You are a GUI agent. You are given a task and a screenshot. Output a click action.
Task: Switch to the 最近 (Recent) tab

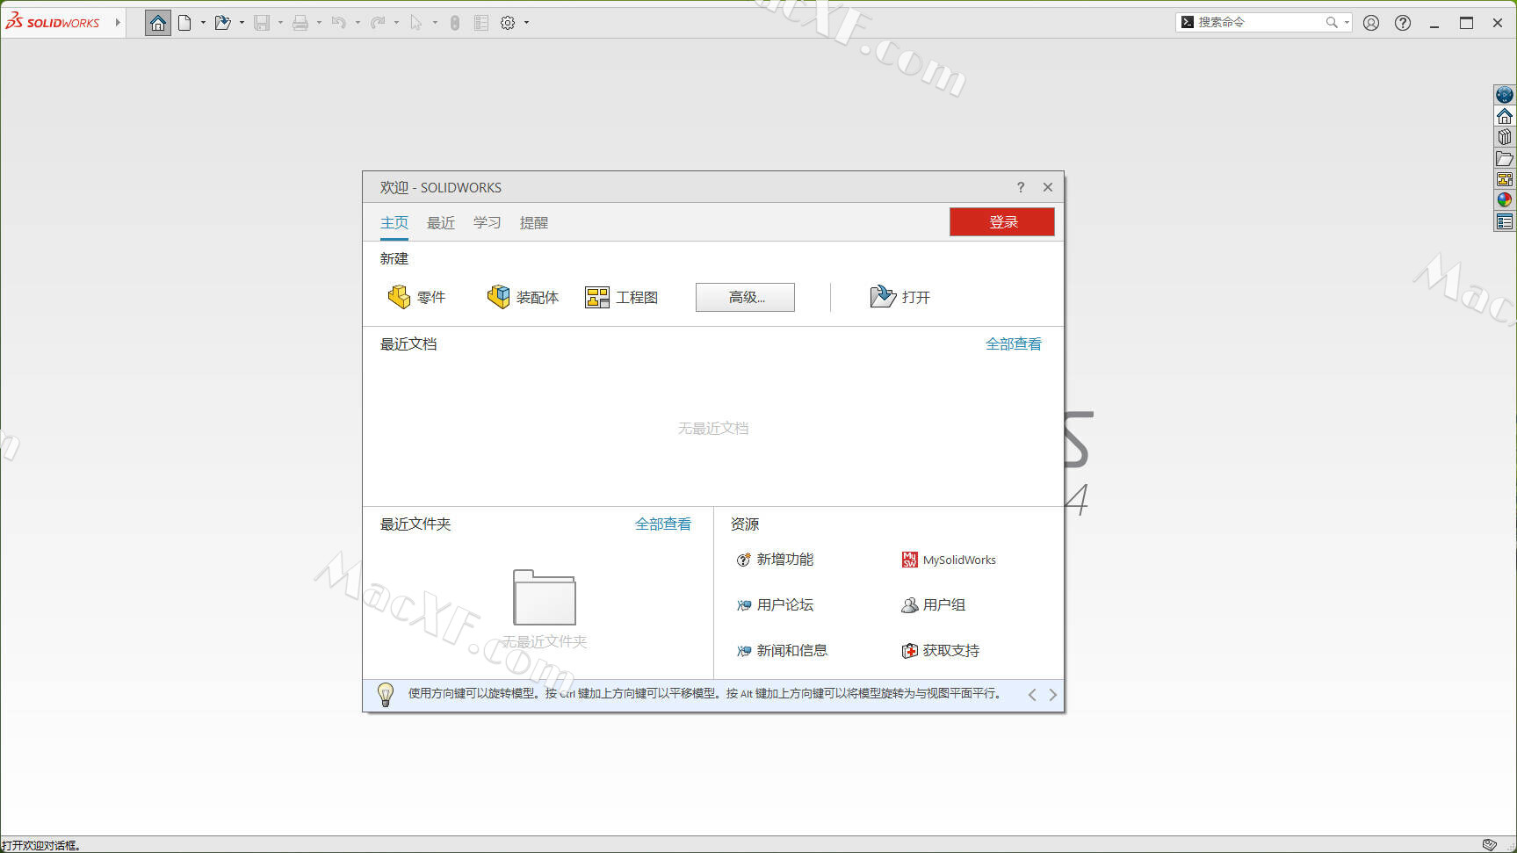click(x=440, y=223)
